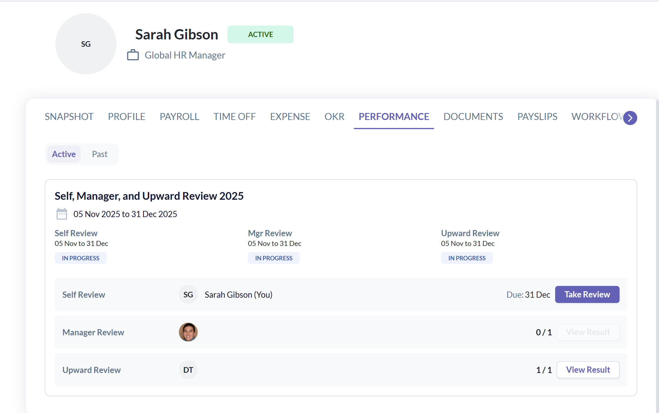Image resolution: width=659 pixels, height=413 pixels.
Task: Open the Payroll tab
Action: [x=179, y=116]
